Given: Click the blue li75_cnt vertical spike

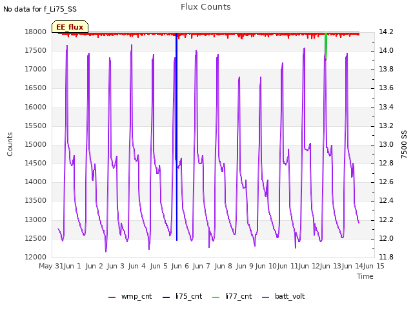Looking at the screenshot, I should [176, 136].
